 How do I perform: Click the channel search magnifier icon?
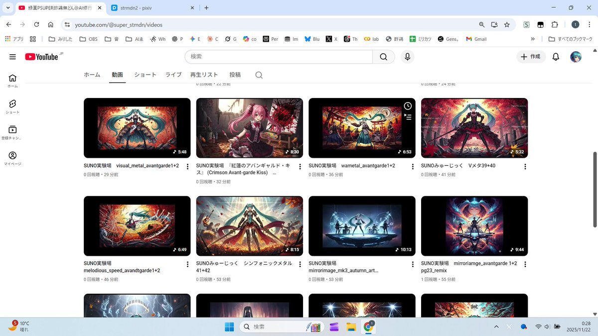tap(259, 75)
